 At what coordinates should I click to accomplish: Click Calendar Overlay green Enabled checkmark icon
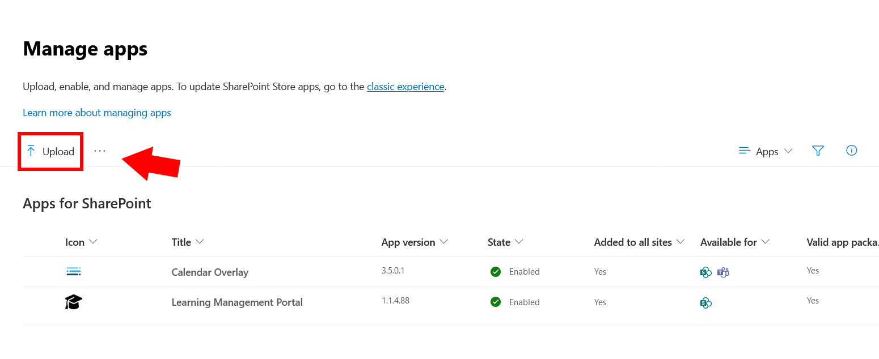point(496,272)
